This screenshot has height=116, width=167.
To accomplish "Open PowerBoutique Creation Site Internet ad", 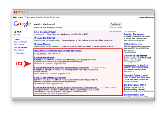I will 44,38.
